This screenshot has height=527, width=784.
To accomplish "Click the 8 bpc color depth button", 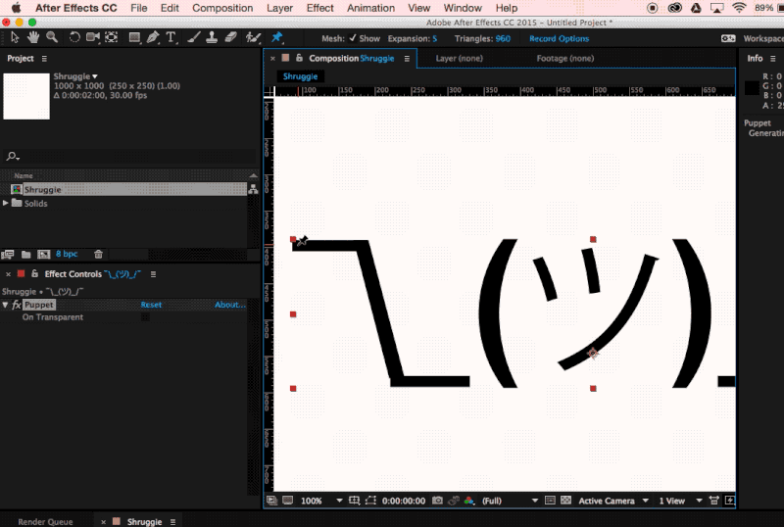I will 67,254.
